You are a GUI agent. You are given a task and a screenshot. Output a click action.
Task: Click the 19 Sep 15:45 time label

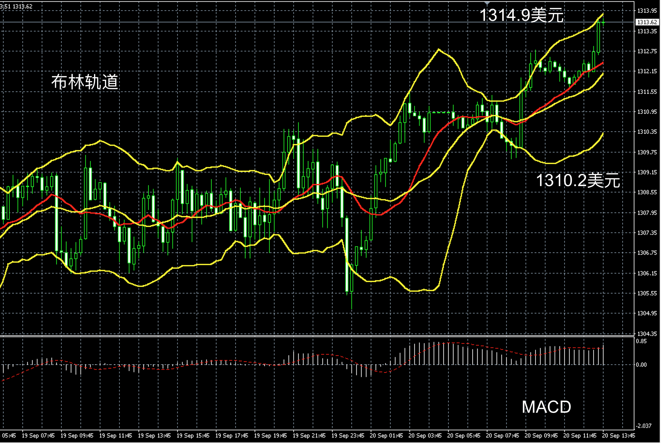193,436
